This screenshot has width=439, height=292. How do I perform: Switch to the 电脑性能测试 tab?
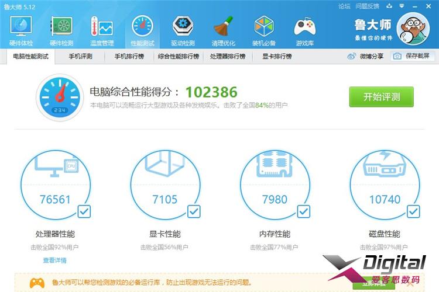click(x=31, y=57)
